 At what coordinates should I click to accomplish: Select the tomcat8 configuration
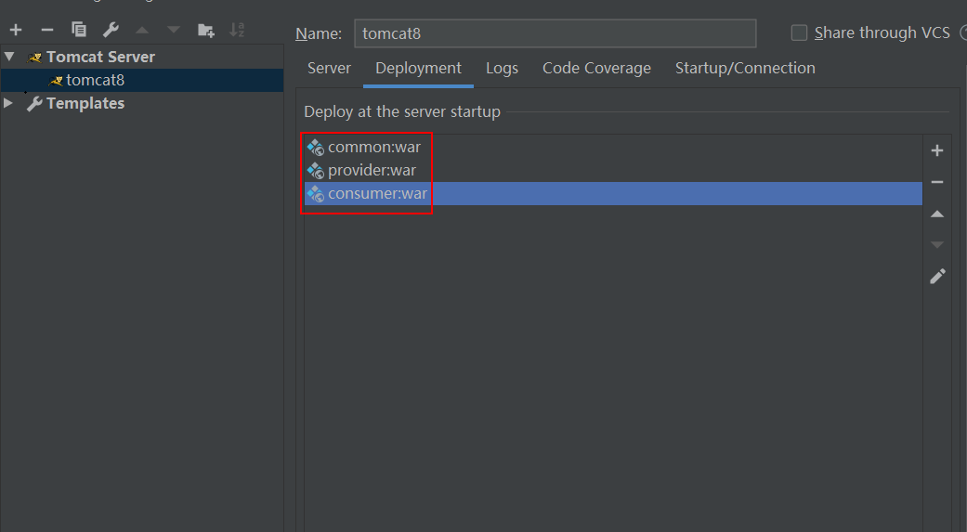tap(95, 80)
